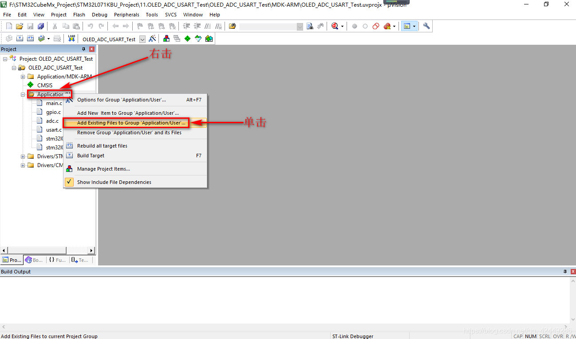Choose Add New Item to Group 'Application/User'
The height and width of the screenshot is (339, 576).
pos(135,113)
